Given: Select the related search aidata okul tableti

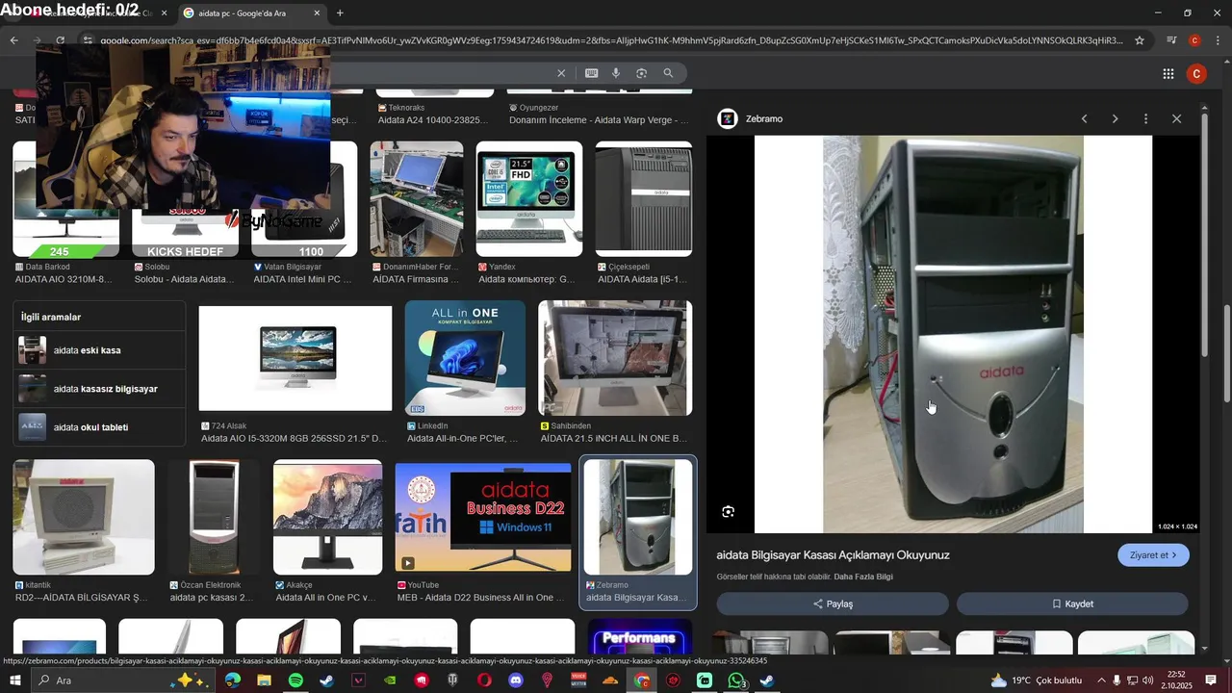Looking at the screenshot, I should click(x=100, y=427).
